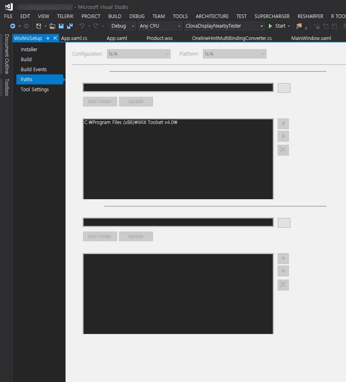
Task: Click the upper Add Folder button
Action: (x=100, y=102)
